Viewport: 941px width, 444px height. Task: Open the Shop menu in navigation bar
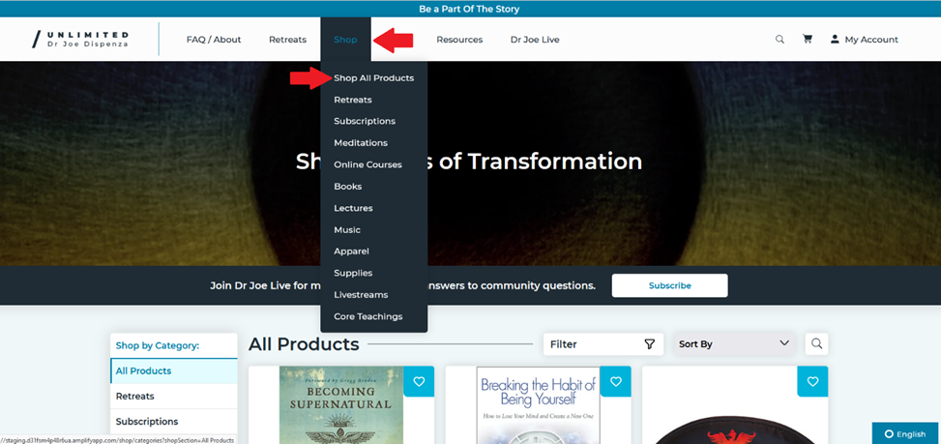point(345,40)
